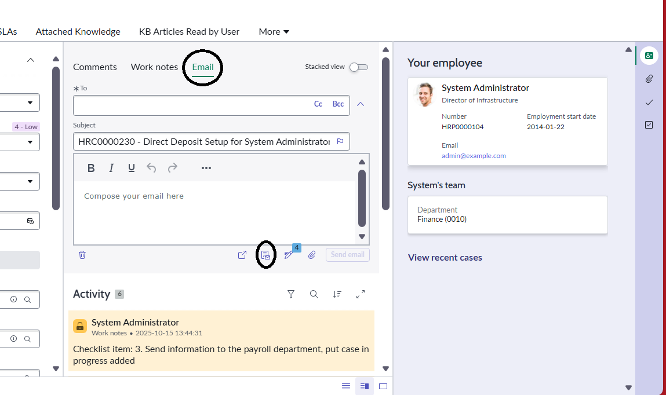This screenshot has height=395, width=666.
Task: Click the left form scrollbar down arrow
Action: point(56,368)
